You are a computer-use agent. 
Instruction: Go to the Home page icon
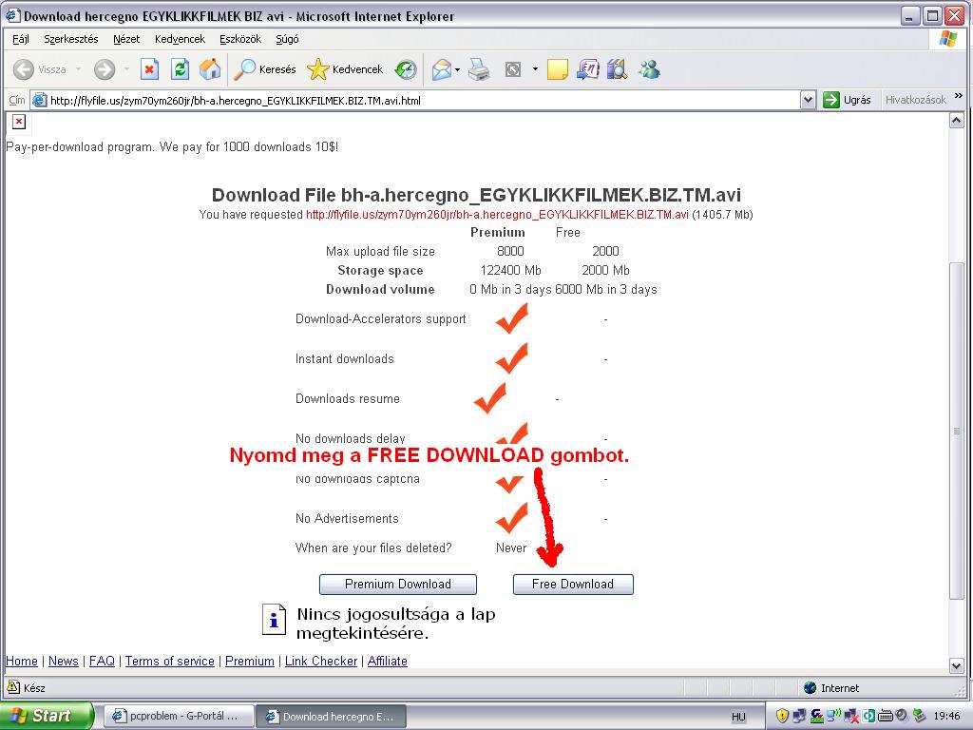(x=210, y=69)
